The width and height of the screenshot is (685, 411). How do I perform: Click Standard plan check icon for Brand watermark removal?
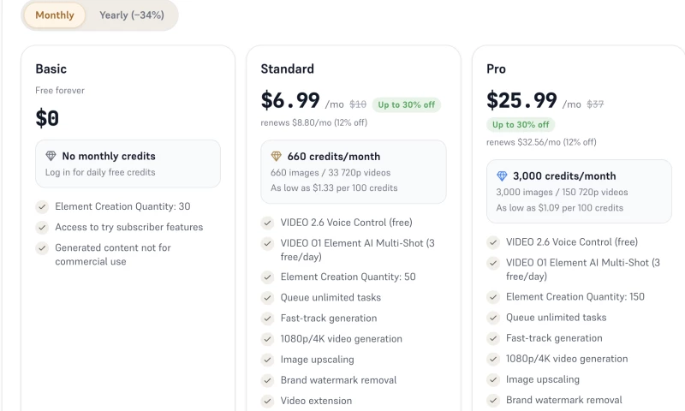267,380
